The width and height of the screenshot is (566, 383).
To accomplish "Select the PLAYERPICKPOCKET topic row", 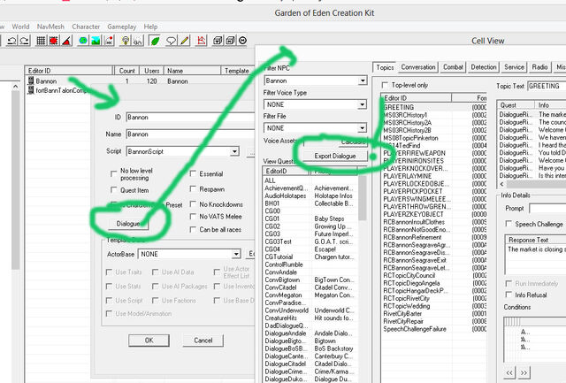I will click(434, 191).
